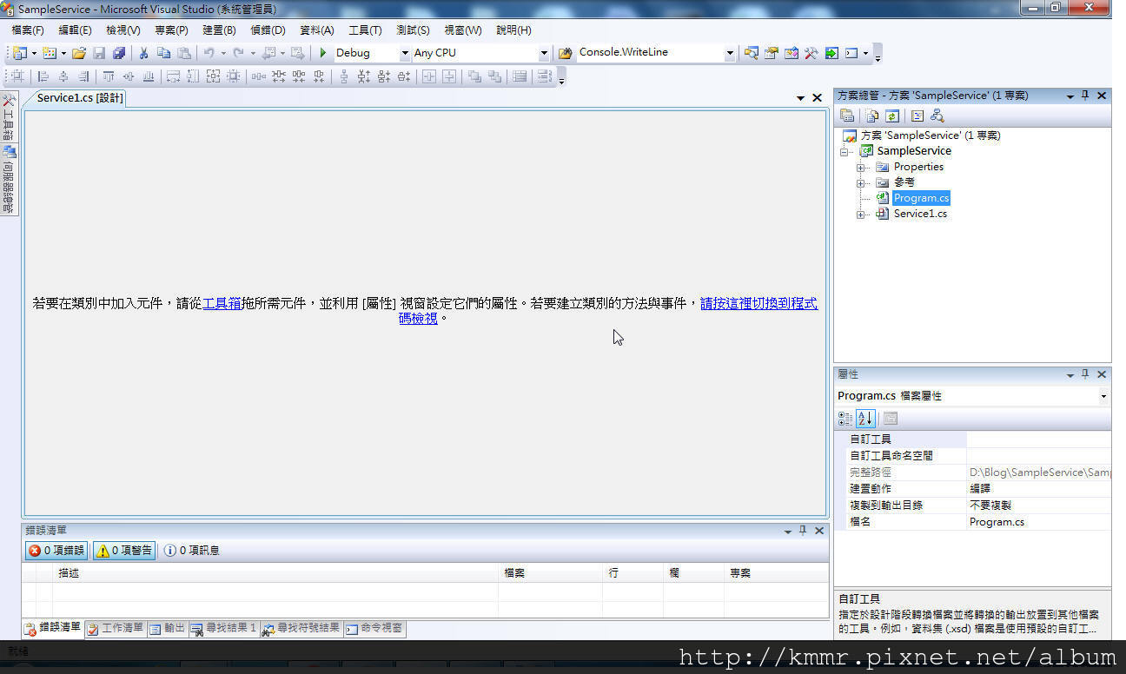Toggle the 0 項錯誤 errors filter
1126x674 pixels.
coord(56,550)
